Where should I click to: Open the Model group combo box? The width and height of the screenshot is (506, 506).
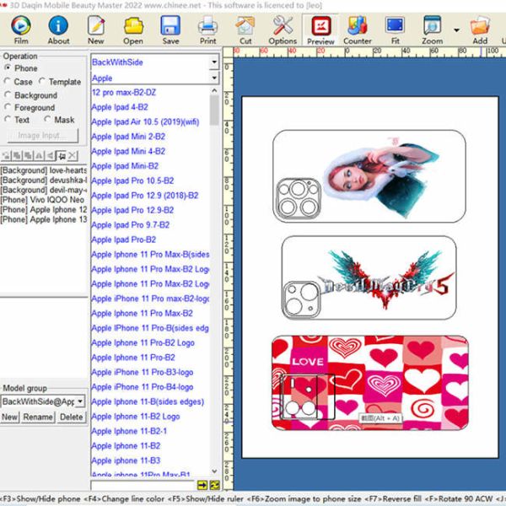(80, 401)
